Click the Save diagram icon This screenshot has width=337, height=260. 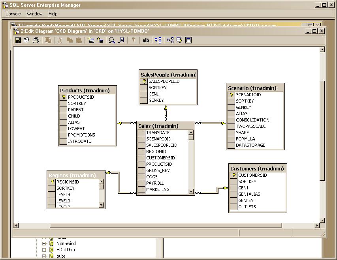[x=18, y=40]
